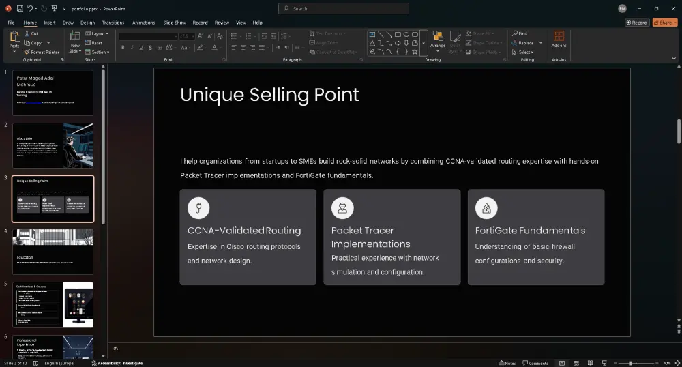
Task: Collapse the ribbon chevron
Action: [x=674, y=59]
